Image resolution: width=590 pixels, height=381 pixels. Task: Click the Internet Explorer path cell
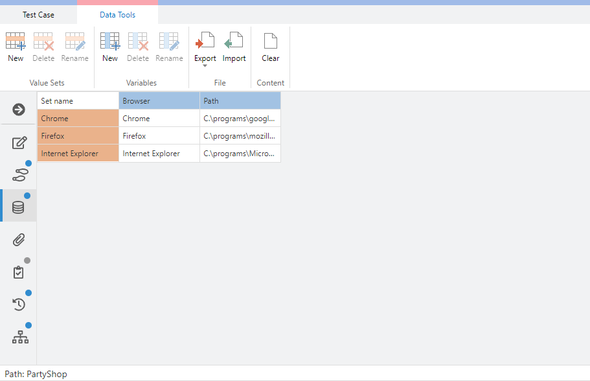pyautogui.click(x=240, y=154)
